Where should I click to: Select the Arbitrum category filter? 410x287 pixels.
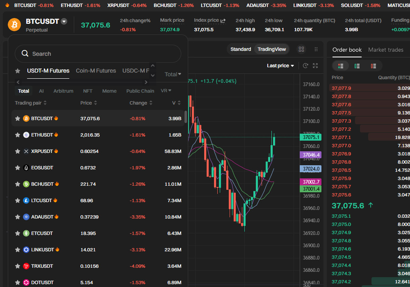click(x=63, y=91)
